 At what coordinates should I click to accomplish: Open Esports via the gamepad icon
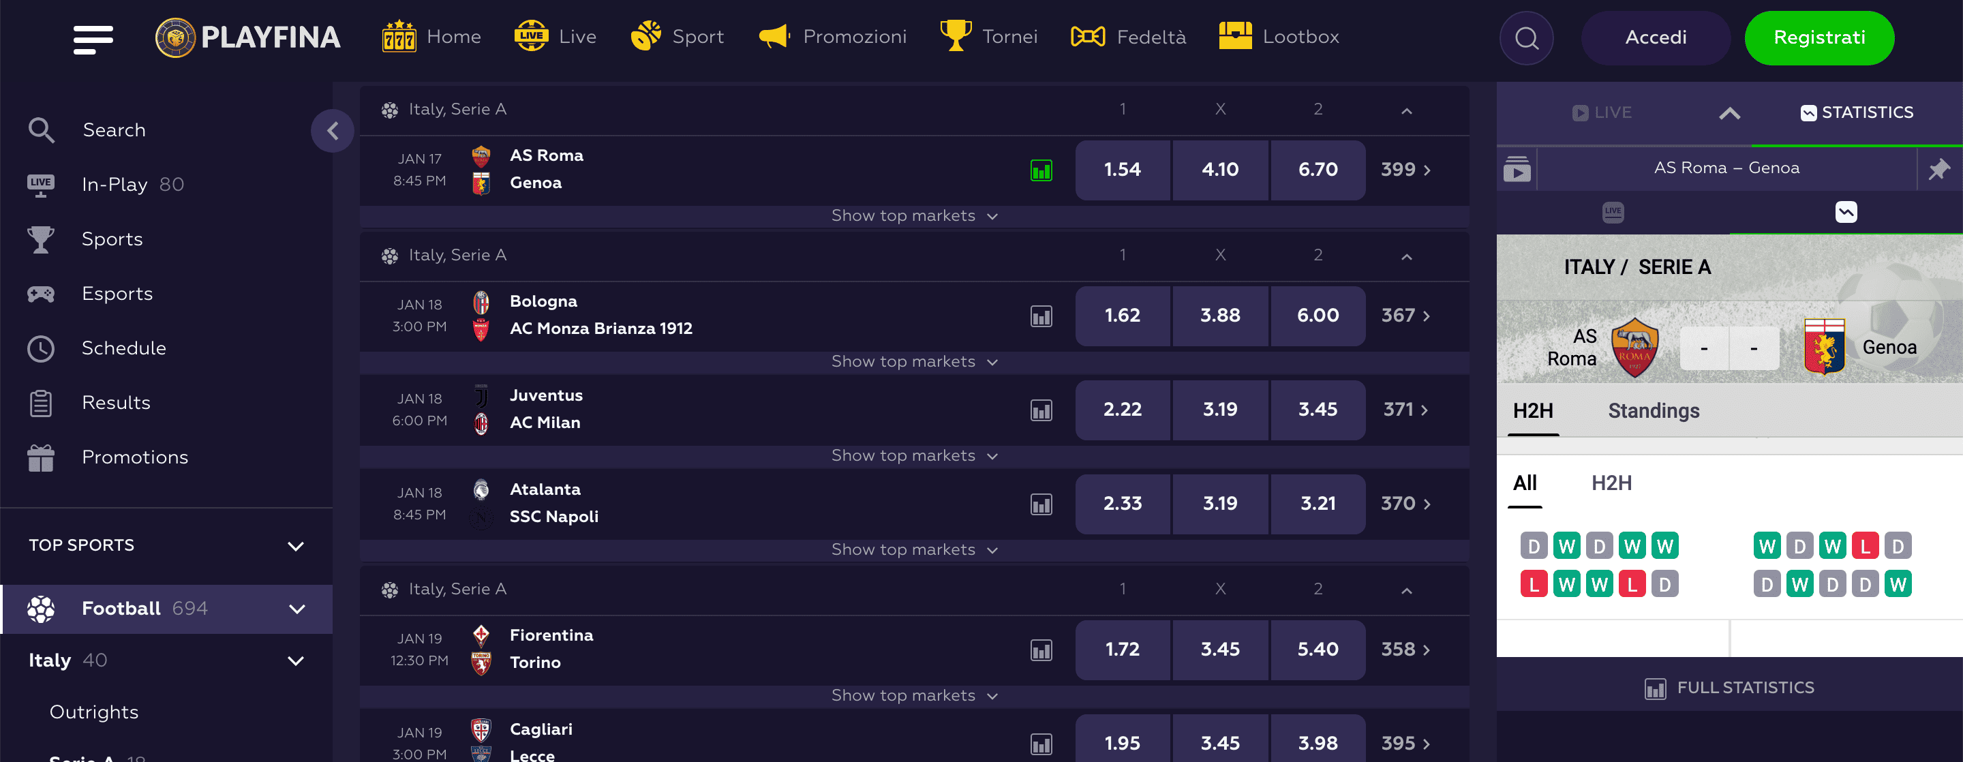[x=42, y=293]
